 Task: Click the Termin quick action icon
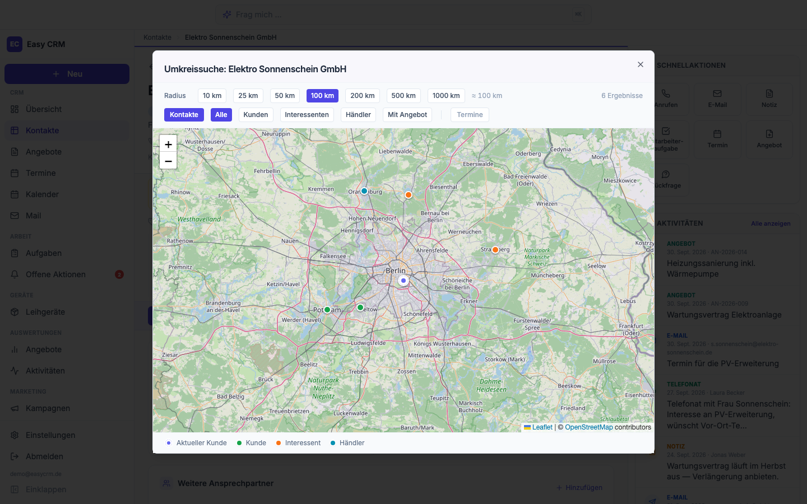[x=717, y=134]
